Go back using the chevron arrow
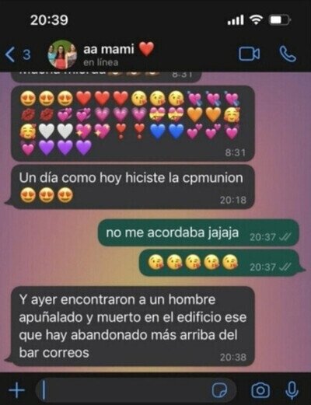 (x=10, y=54)
